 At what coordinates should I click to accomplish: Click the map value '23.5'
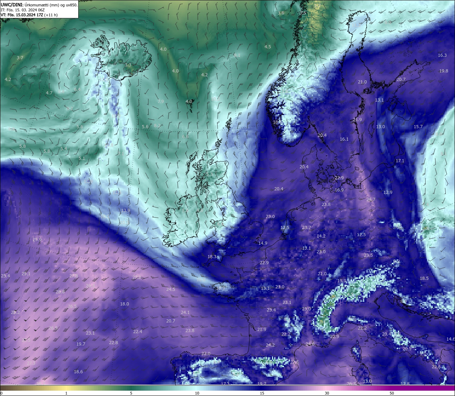(x=368, y=255)
